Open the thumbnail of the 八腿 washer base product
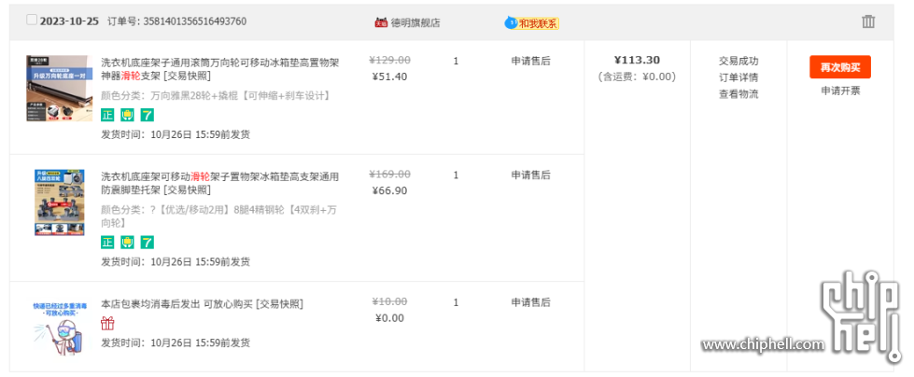The width and height of the screenshot is (914, 377). tap(60, 202)
